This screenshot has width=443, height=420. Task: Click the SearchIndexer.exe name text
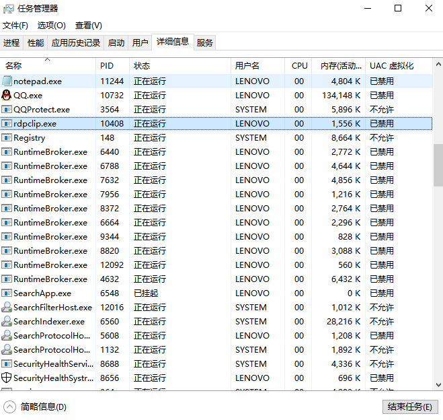pos(49,322)
